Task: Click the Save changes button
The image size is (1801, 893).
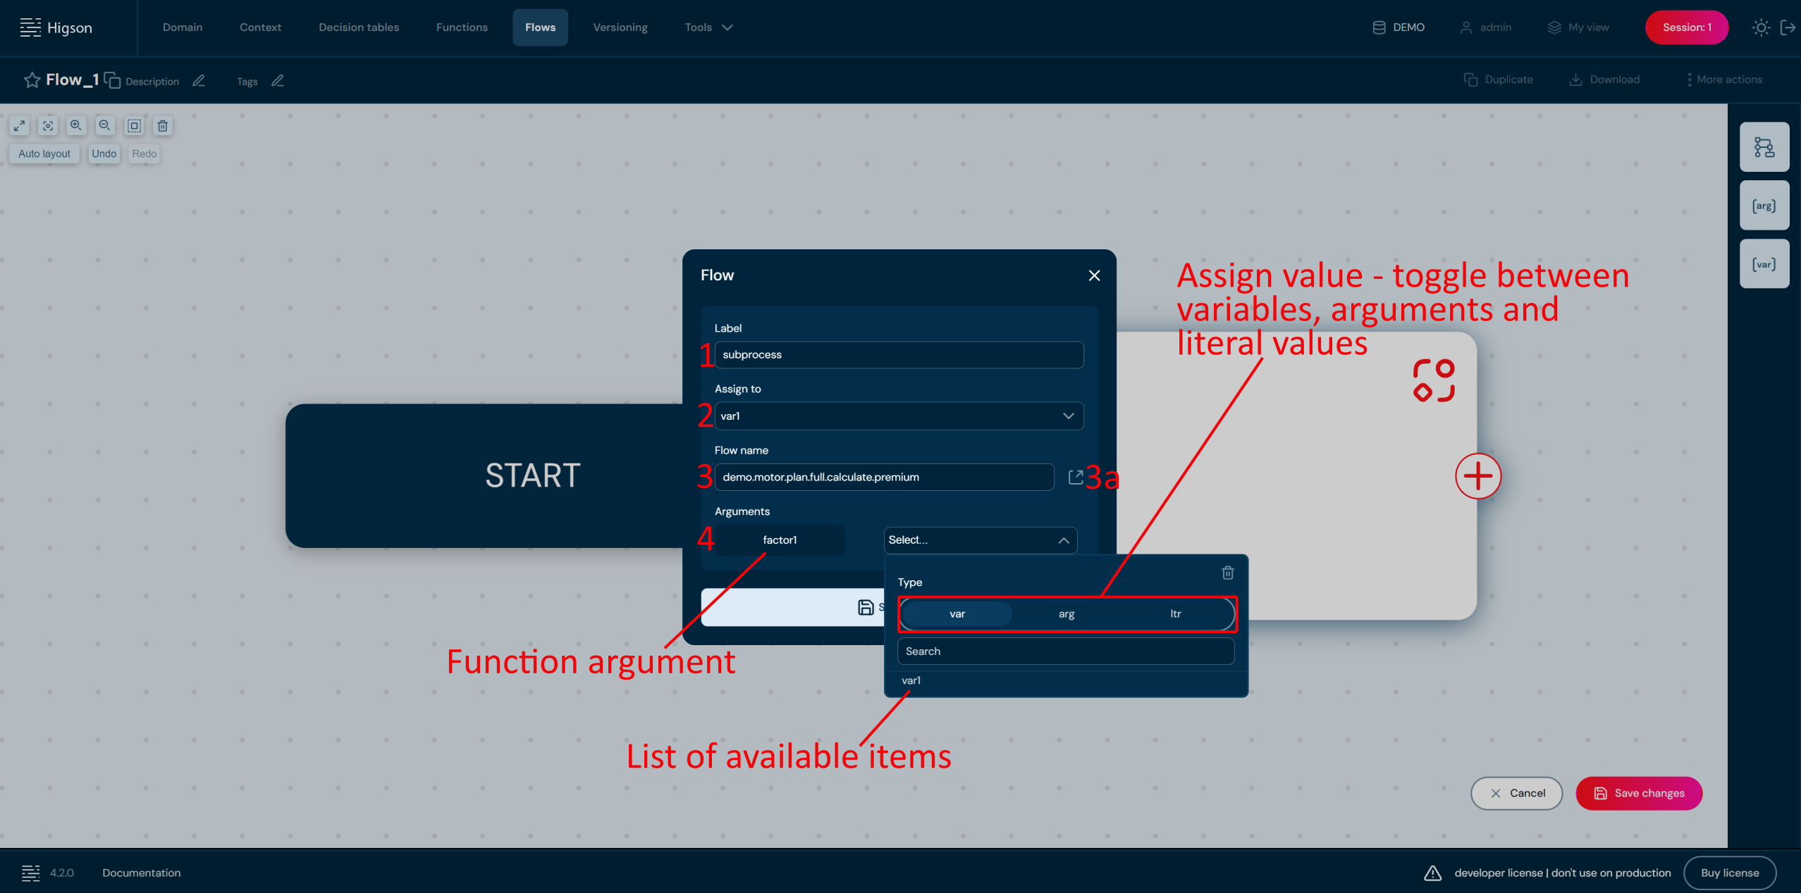Action: (x=1639, y=793)
